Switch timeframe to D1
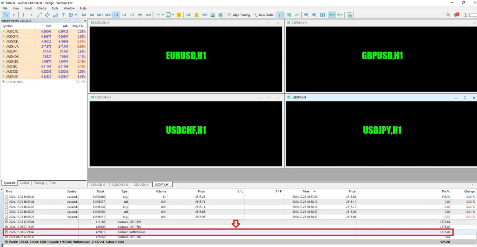 point(132,15)
